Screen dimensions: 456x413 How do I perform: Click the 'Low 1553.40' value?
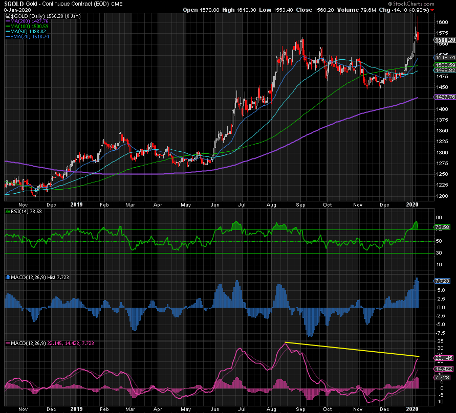[276, 10]
